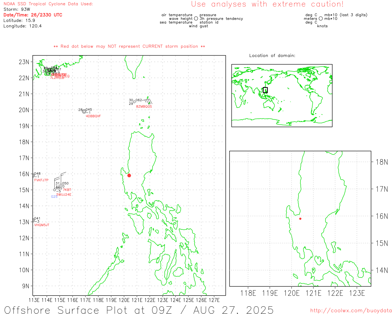Click the 9N latitude axis label
The height and width of the screenshot is (314, 392).
coord(26,286)
